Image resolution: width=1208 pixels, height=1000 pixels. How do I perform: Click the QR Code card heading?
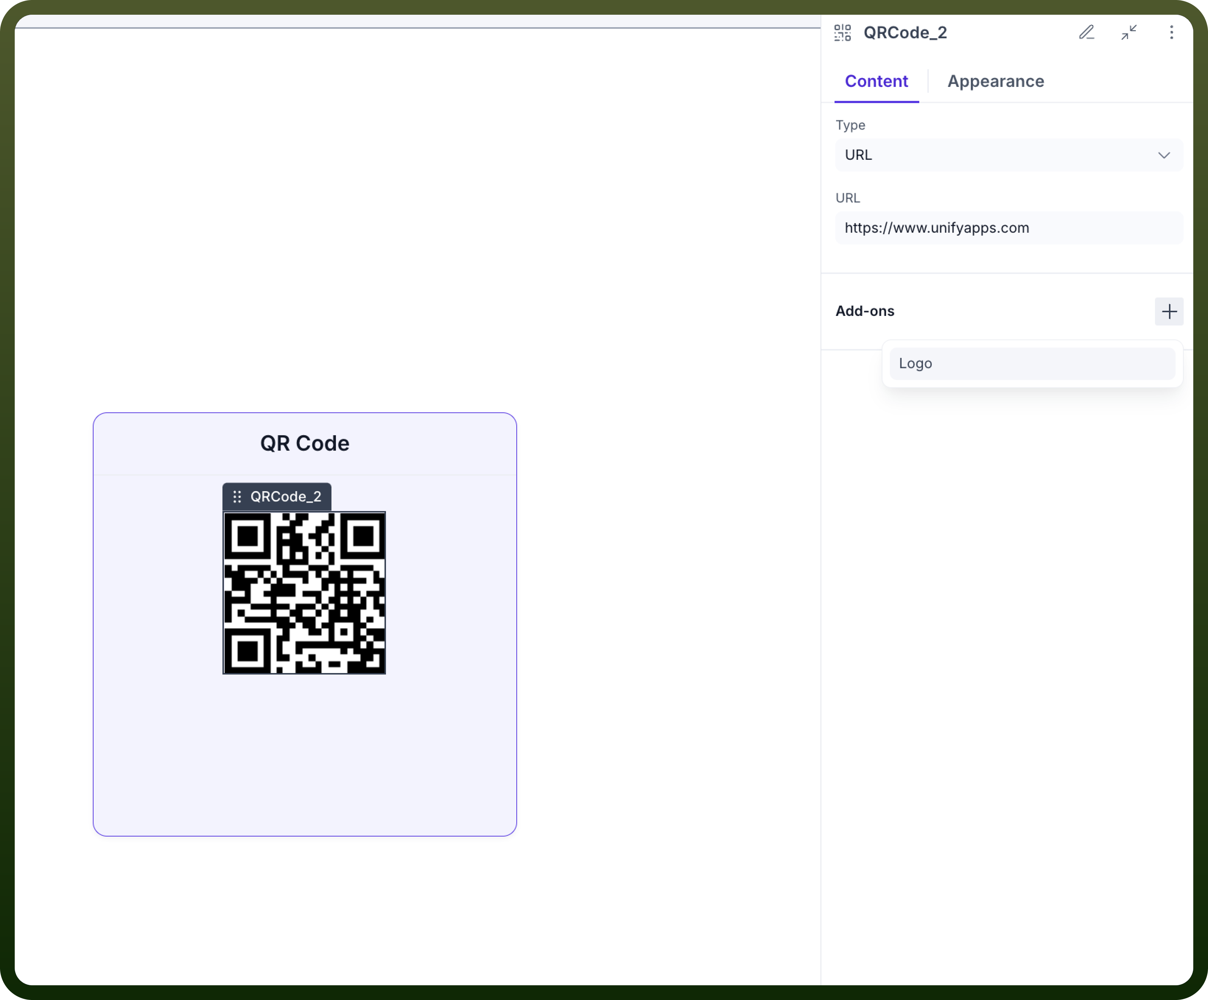point(305,443)
